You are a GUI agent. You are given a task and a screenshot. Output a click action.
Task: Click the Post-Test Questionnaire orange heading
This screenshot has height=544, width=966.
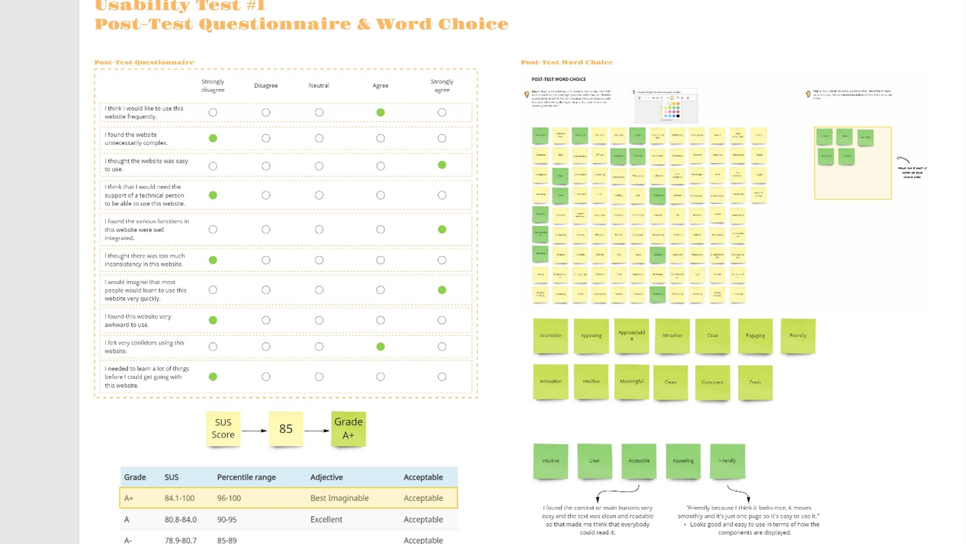coord(144,62)
